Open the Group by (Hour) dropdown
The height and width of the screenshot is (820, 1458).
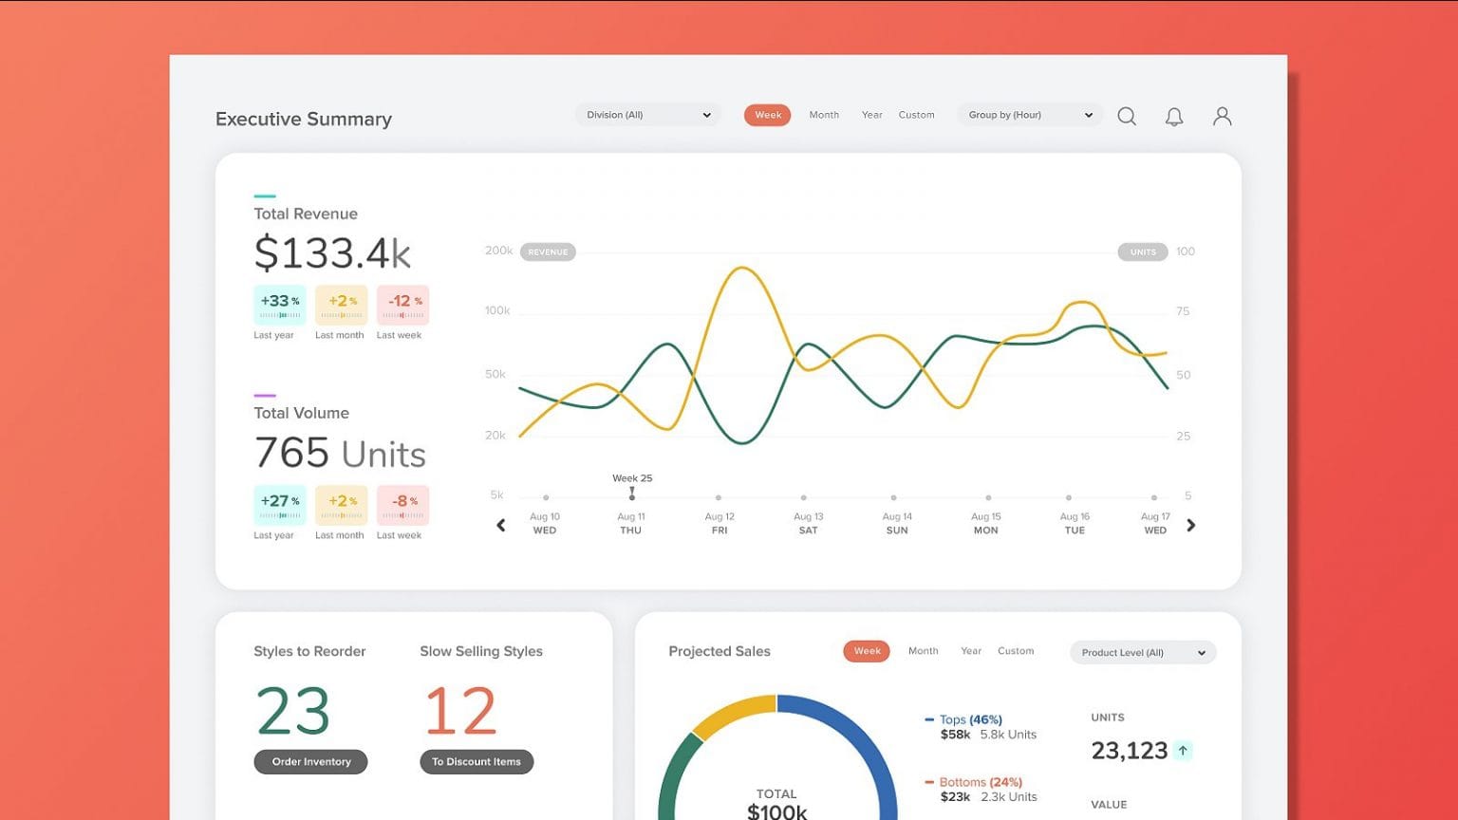(x=1029, y=114)
